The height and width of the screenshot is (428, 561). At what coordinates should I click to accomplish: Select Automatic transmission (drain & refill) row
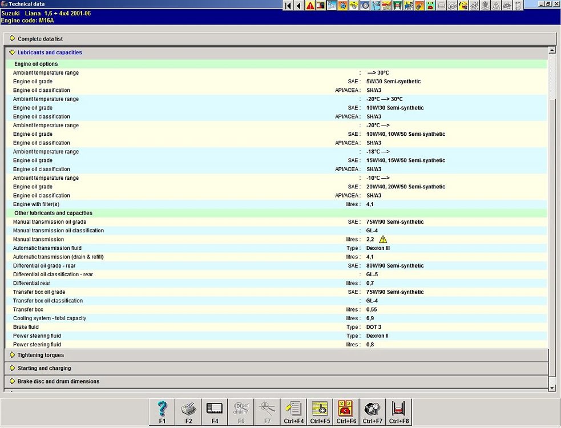click(277, 257)
